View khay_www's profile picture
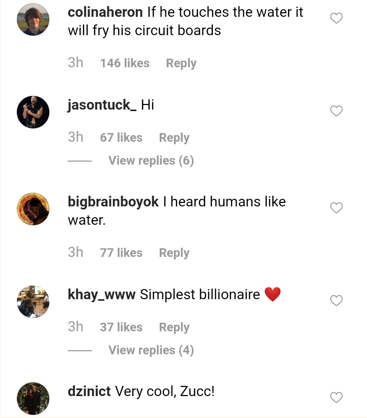Viewport: 367px width, 418px height. point(33,302)
